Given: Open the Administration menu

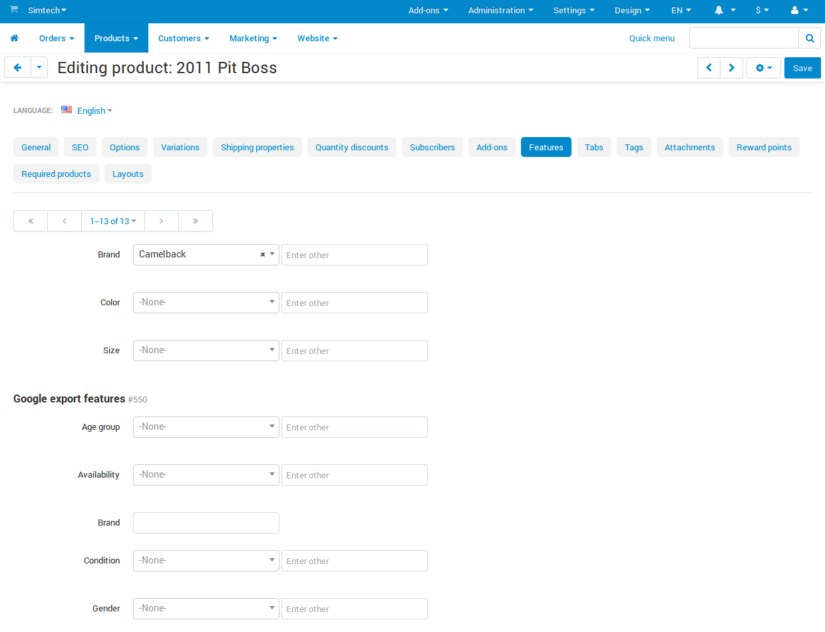Looking at the screenshot, I should 501,11.
